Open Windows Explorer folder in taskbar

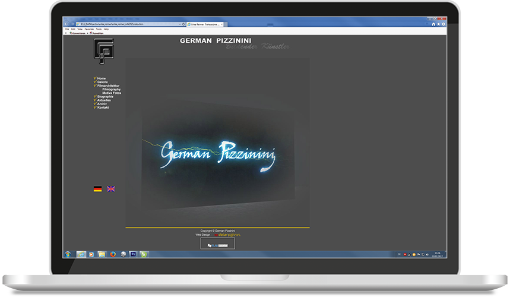102,254
